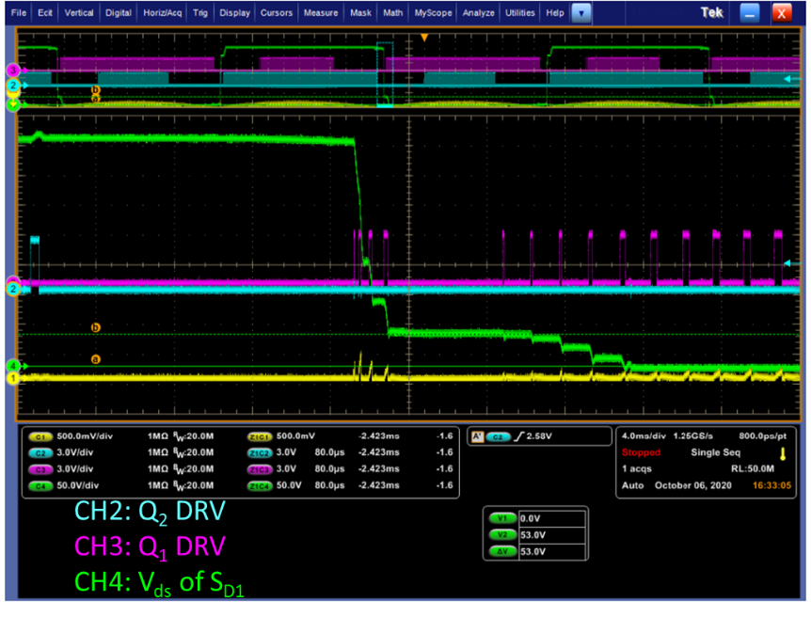The image size is (811, 617).
Task: Select the green C4 channel badge
Action: (40, 485)
